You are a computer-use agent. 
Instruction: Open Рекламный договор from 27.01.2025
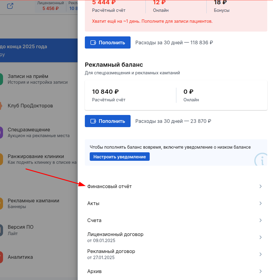pyautogui.click(x=111, y=254)
